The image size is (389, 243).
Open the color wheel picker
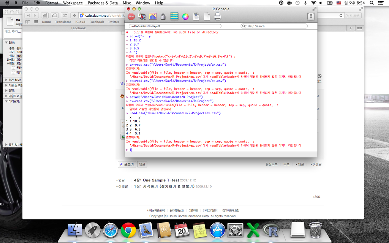[x=185, y=16]
